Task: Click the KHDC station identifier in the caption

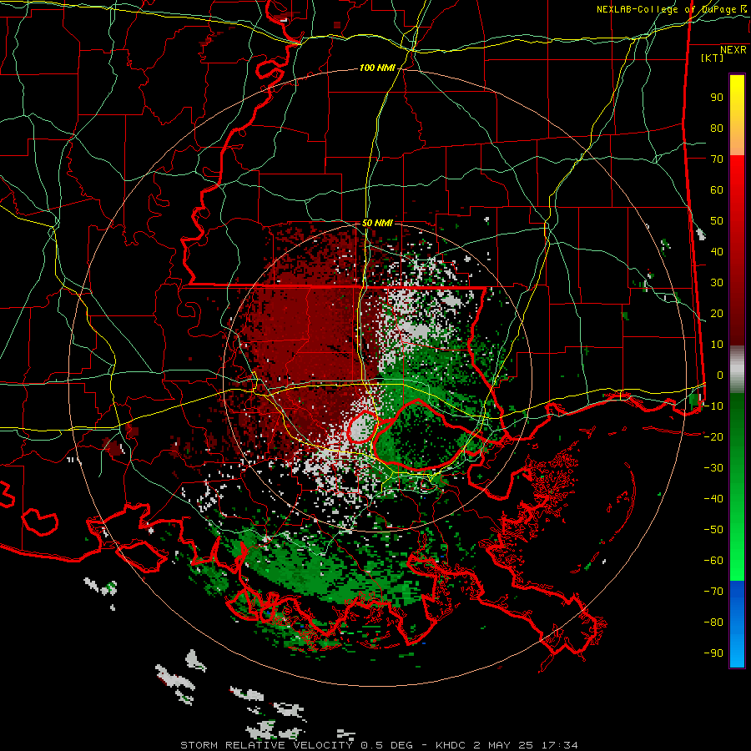Action: (x=451, y=745)
